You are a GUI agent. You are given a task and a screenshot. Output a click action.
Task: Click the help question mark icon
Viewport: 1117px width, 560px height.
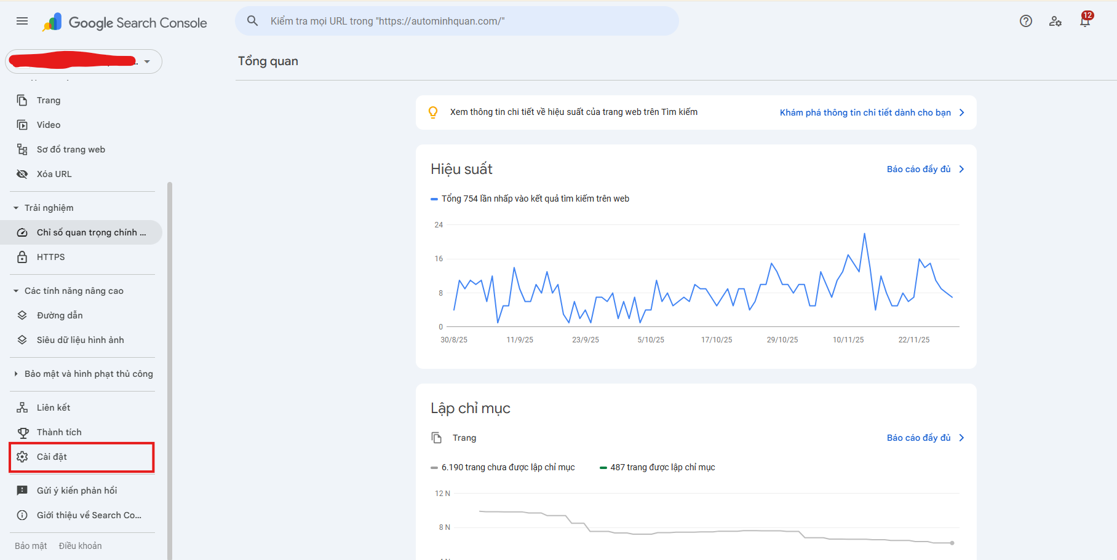[1026, 20]
